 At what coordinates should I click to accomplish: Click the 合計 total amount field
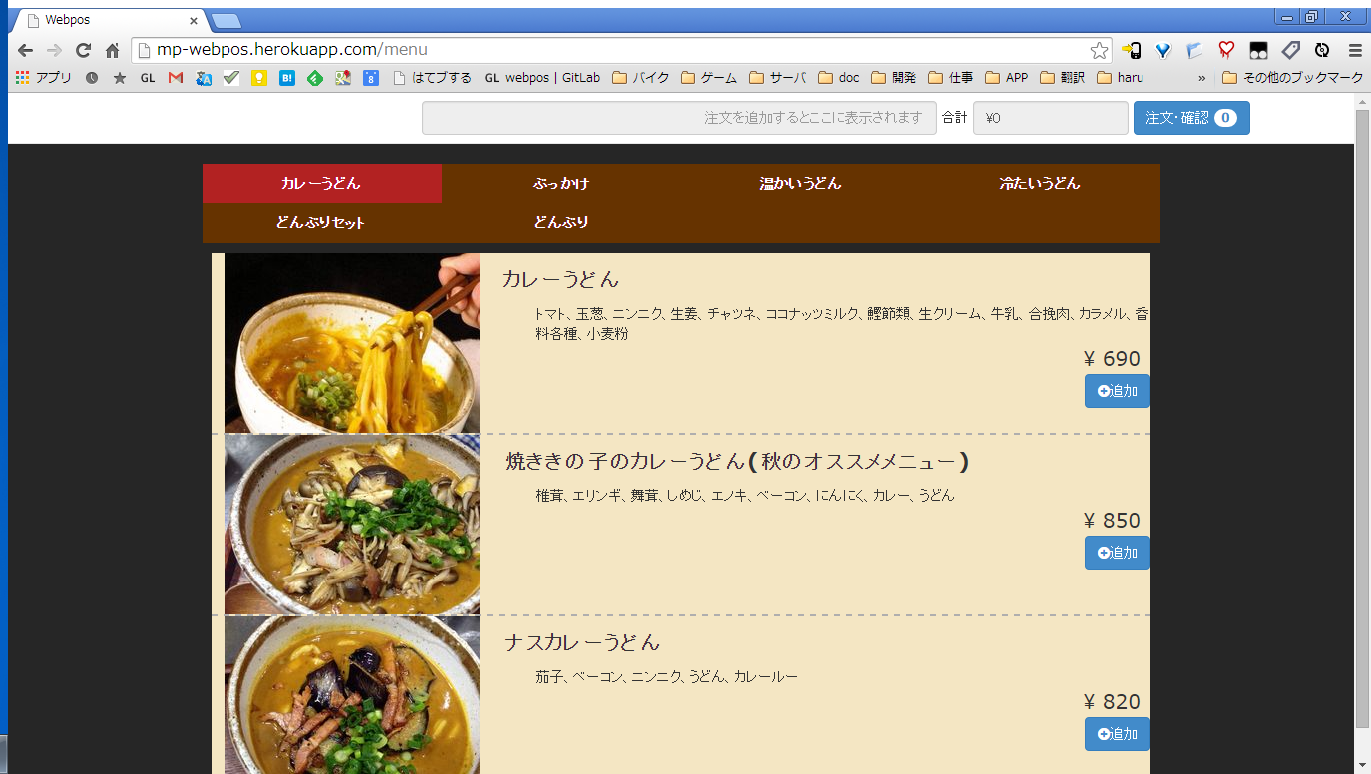tap(1051, 118)
